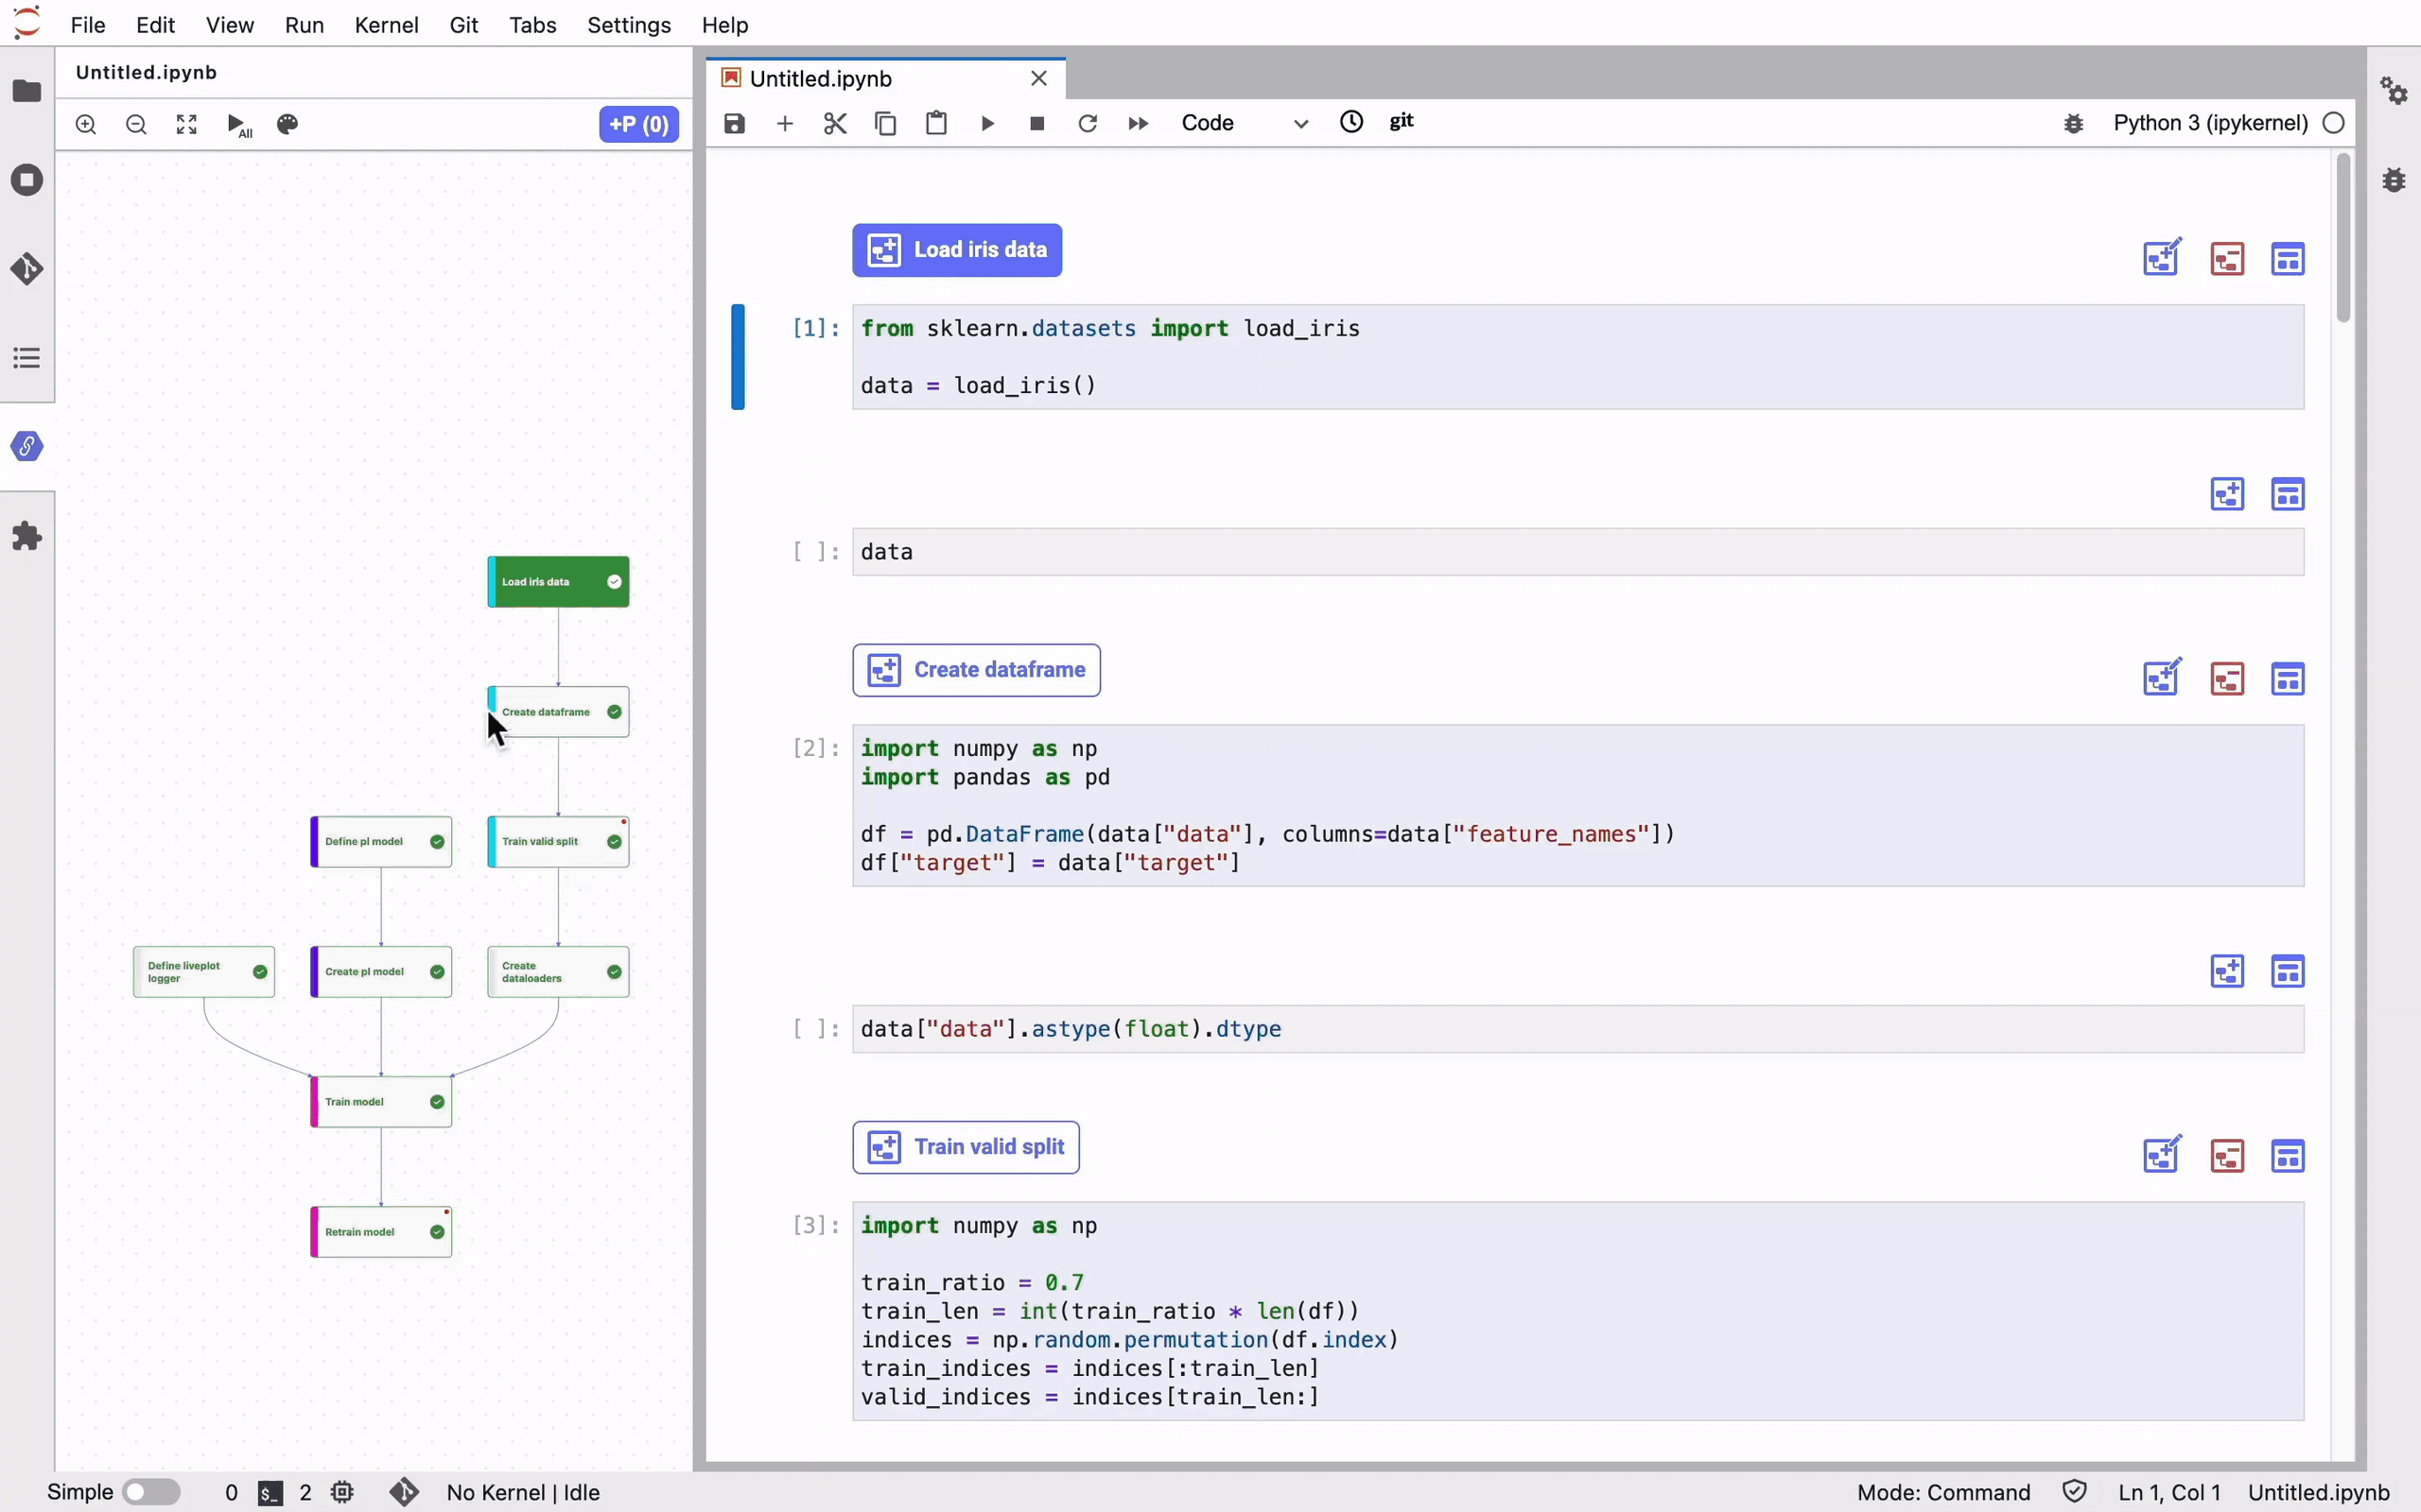Click the Python 3 (ipykernel) kernel selector
This screenshot has height=1512, width=2421.
[x=2210, y=123]
